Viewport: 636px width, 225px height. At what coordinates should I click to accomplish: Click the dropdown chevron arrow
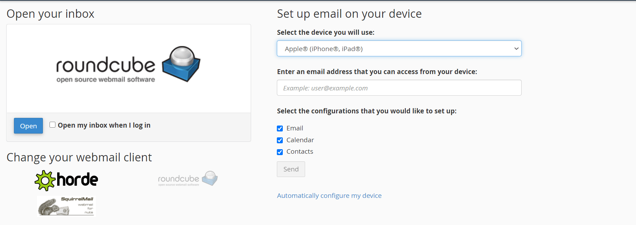tap(516, 49)
